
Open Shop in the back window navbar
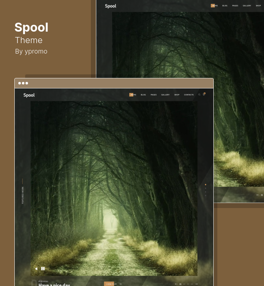point(258,6)
